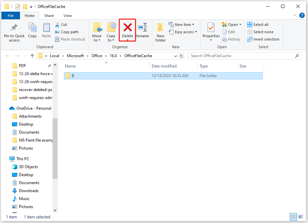Screen dimensions: 308x223
Task: Switch to the Home tab
Action: coord(30,16)
